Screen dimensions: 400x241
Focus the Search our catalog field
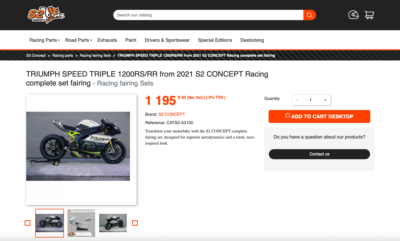[208, 15]
